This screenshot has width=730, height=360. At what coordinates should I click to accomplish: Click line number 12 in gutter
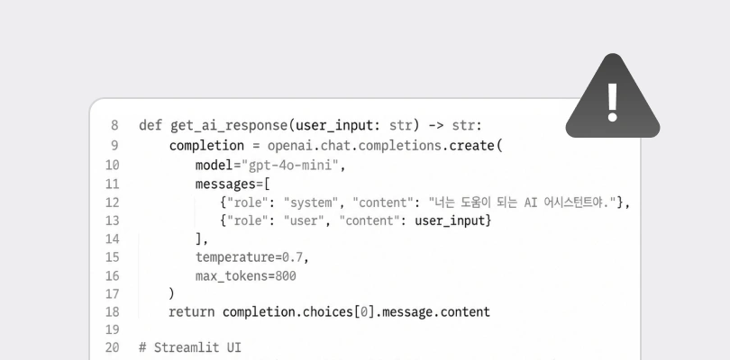click(x=112, y=202)
